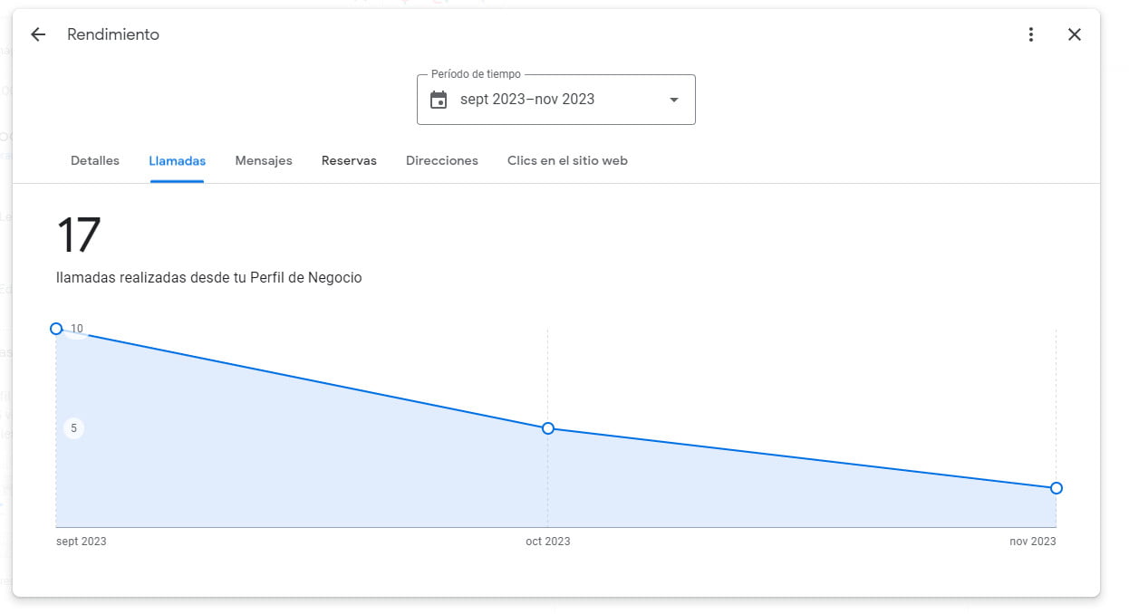Click the back arrow icon

coord(37,34)
